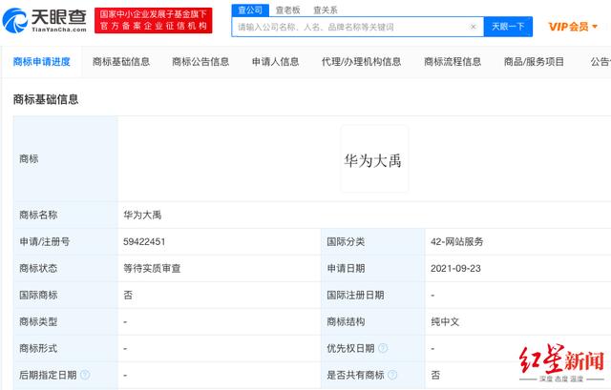Open the 商品/服务项目 tab
611x390 pixels.
click(534, 62)
